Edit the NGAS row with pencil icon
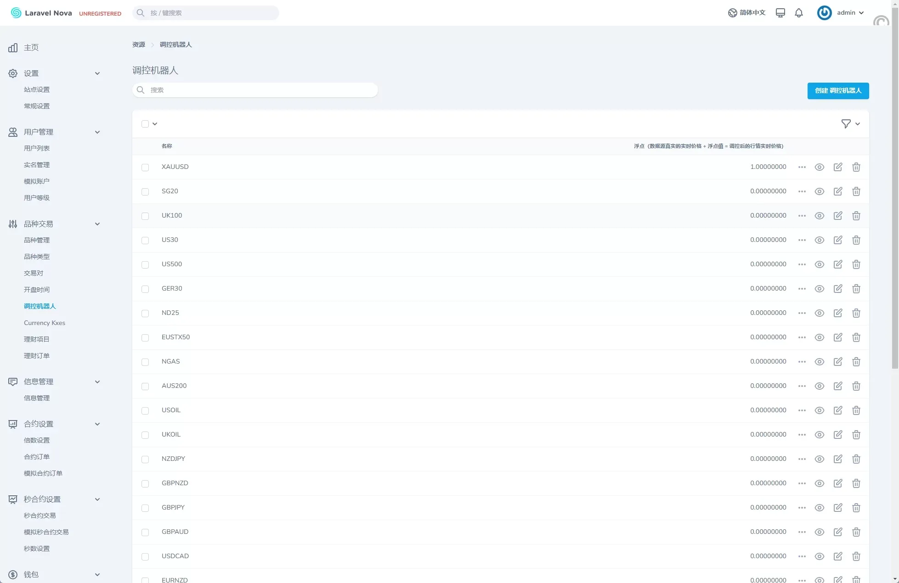899x583 pixels. click(838, 362)
